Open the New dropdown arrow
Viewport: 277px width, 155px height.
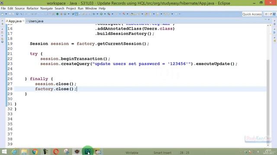pyautogui.click(x=6, y=14)
